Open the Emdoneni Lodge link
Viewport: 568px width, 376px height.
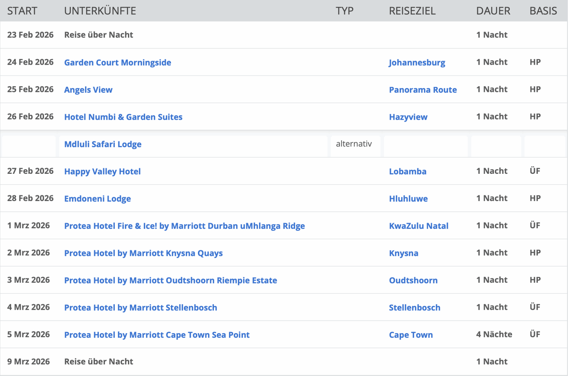tap(97, 199)
